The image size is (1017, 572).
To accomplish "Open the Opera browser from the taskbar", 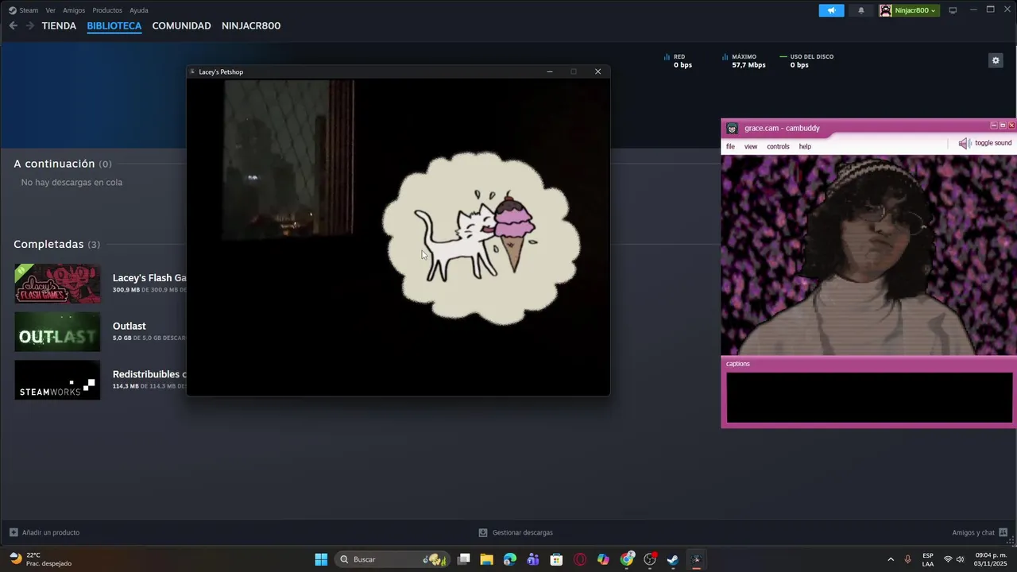I will point(580,559).
